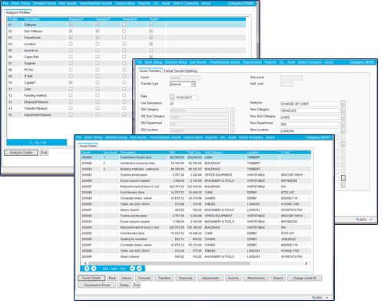Toggle Validated checkbox for Sub Category profile
The height and width of the screenshot is (307, 384).
98,31
